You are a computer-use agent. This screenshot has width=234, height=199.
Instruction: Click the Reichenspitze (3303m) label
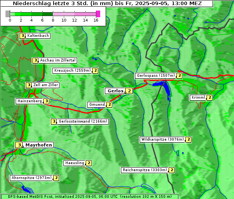(145, 170)
